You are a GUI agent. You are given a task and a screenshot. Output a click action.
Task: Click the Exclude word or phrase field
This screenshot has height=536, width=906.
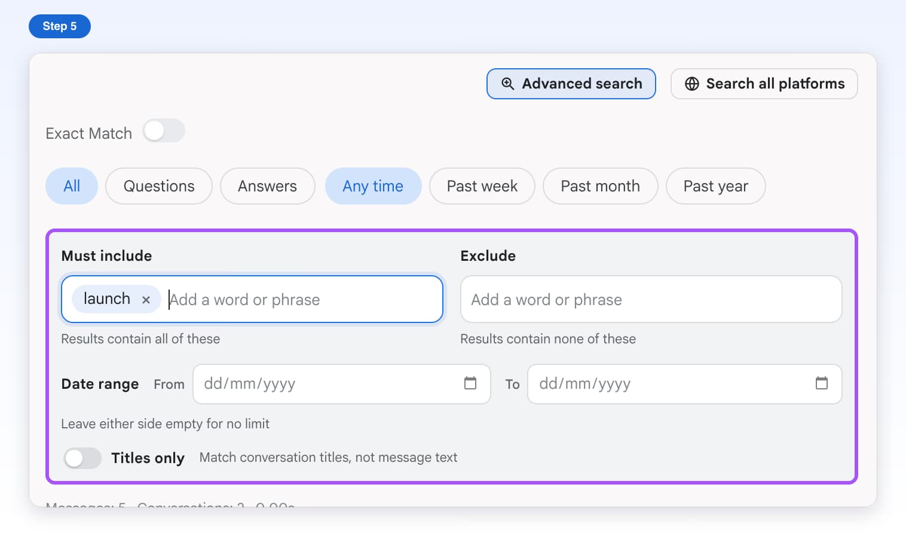click(x=651, y=299)
